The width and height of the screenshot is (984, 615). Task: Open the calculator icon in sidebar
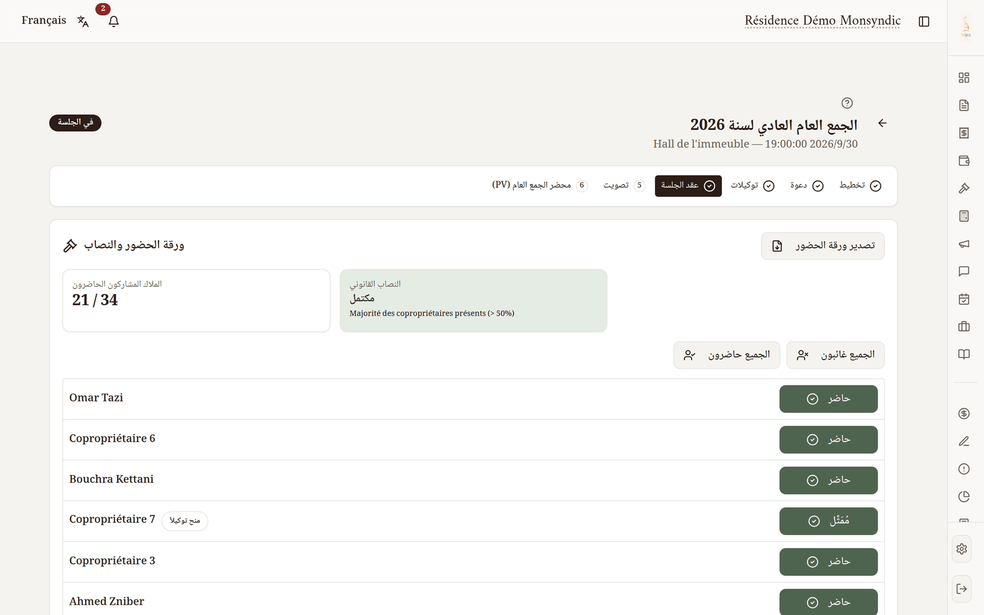pyautogui.click(x=964, y=216)
